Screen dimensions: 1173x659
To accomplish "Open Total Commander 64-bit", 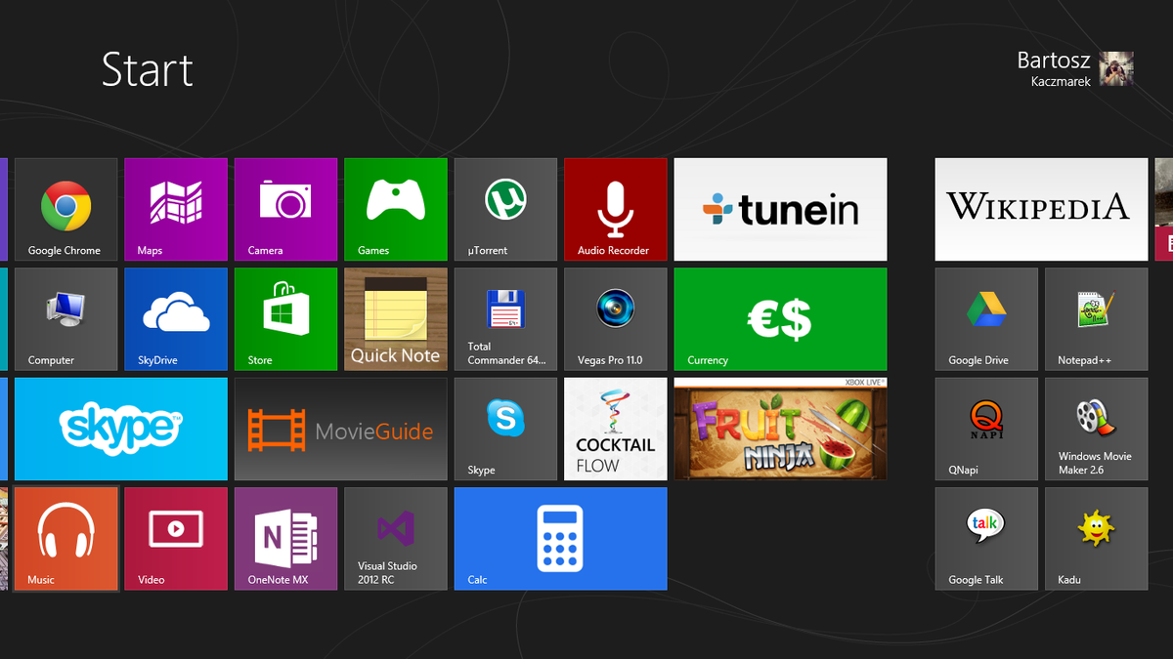I will point(505,319).
